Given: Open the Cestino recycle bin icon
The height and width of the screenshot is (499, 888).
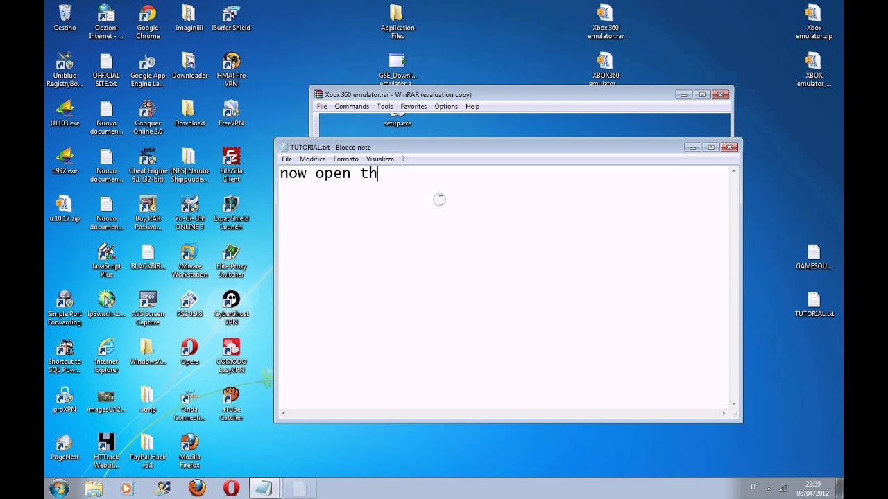Looking at the screenshot, I should coord(65,18).
